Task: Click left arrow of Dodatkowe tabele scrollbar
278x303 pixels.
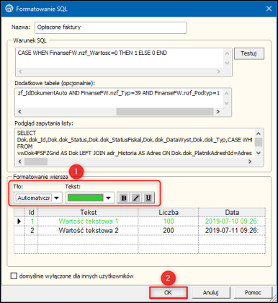Action: point(19,112)
